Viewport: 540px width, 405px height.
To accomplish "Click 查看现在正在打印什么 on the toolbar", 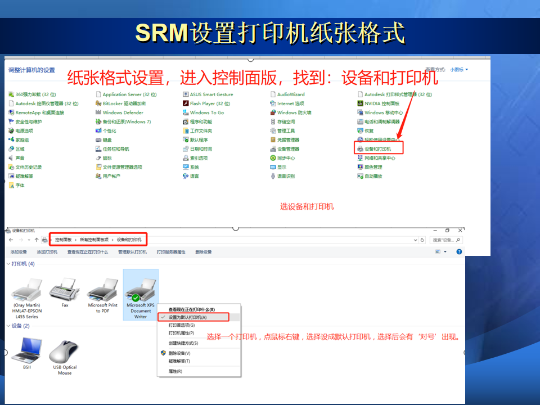I will [88, 252].
